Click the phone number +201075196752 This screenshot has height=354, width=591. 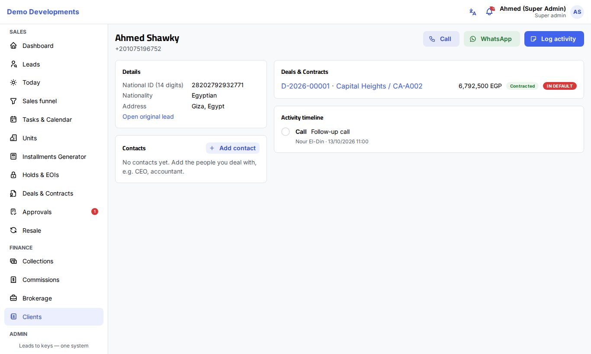[138, 49]
